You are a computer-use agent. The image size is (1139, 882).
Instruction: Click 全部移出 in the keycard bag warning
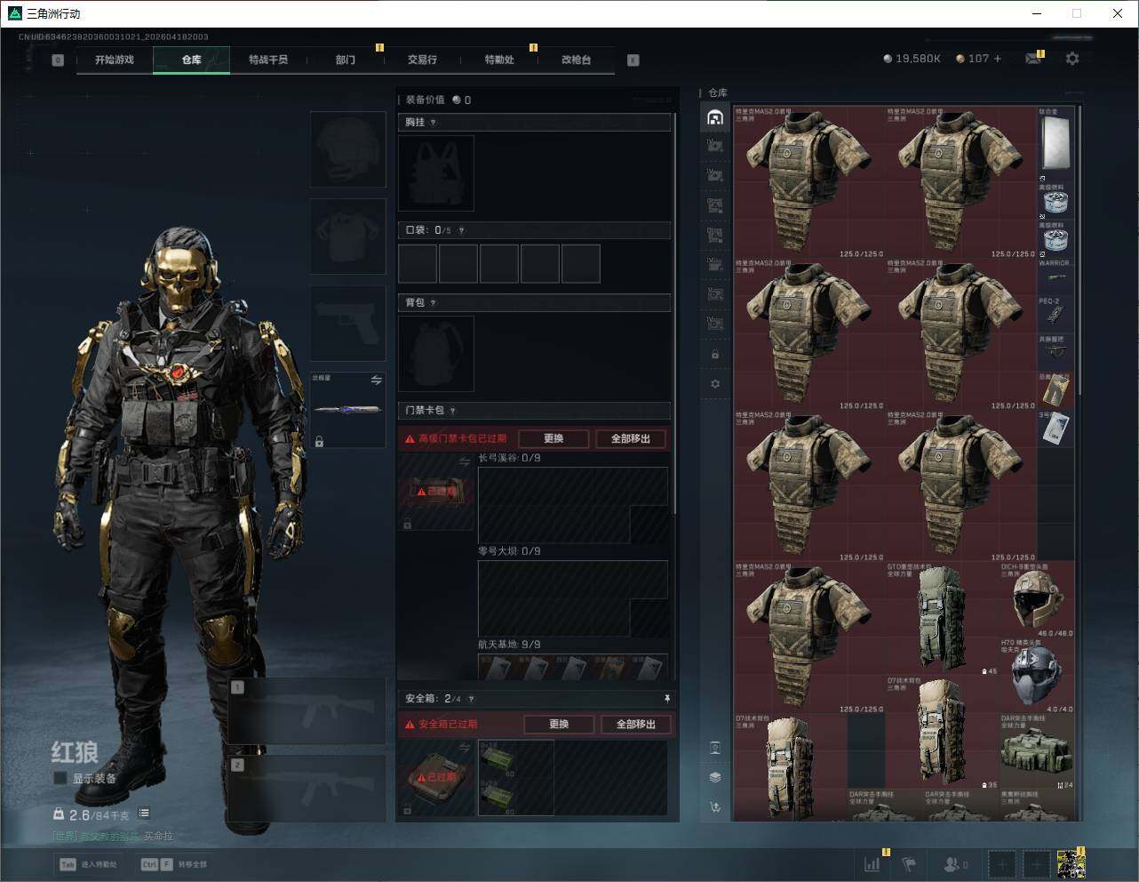coord(631,439)
